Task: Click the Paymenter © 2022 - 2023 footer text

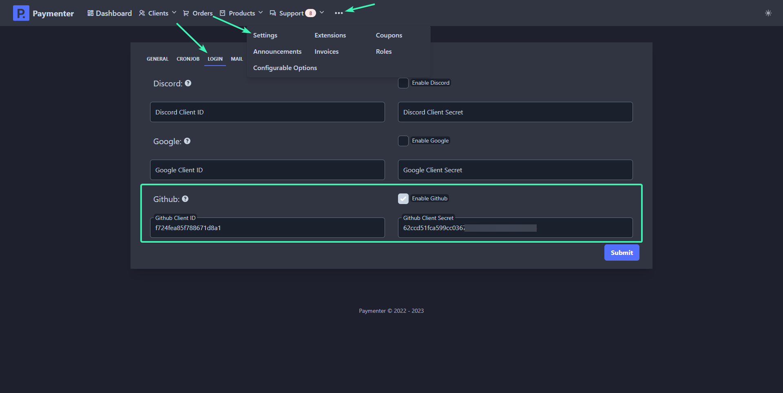Action: click(391, 311)
